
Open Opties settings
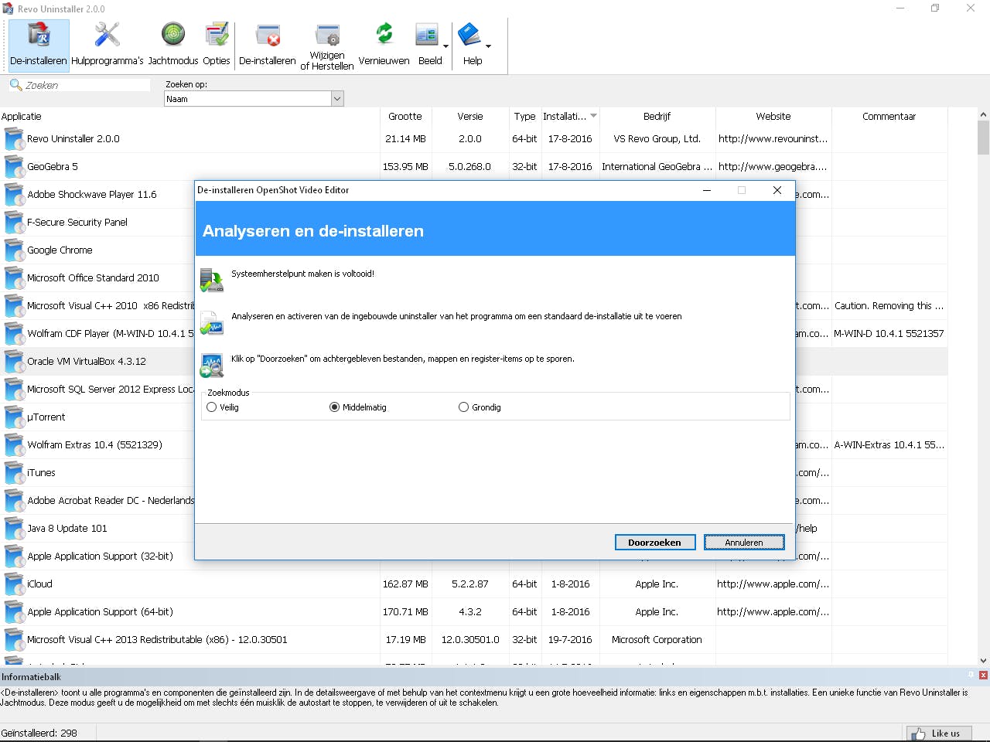point(217,45)
